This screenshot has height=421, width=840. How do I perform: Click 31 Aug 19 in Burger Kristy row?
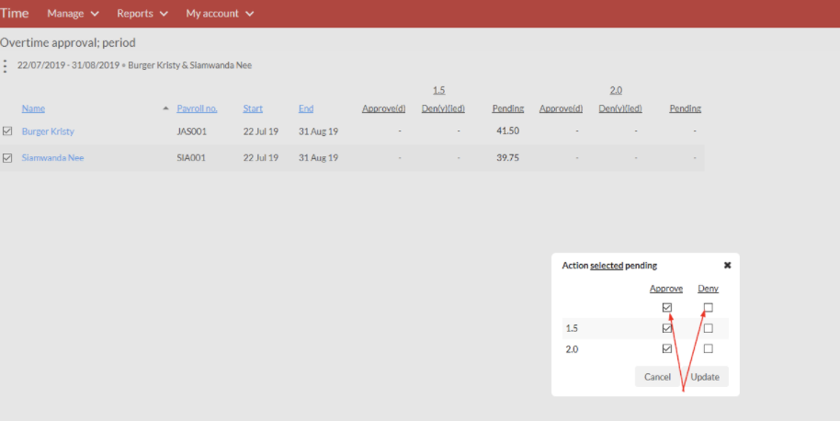click(x=318, y=131)
